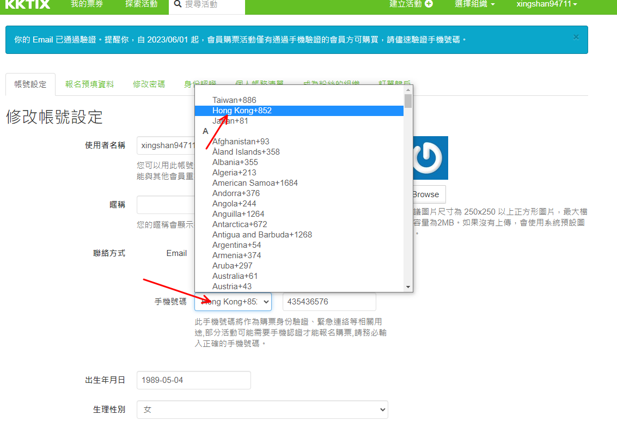Viewport: 617px width, 427px height.
Task: Open 我的票券 in the top navigation
Action: [87, 4]
